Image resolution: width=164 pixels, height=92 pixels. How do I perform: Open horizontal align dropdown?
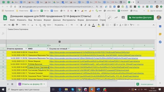[x=116, y=25]
